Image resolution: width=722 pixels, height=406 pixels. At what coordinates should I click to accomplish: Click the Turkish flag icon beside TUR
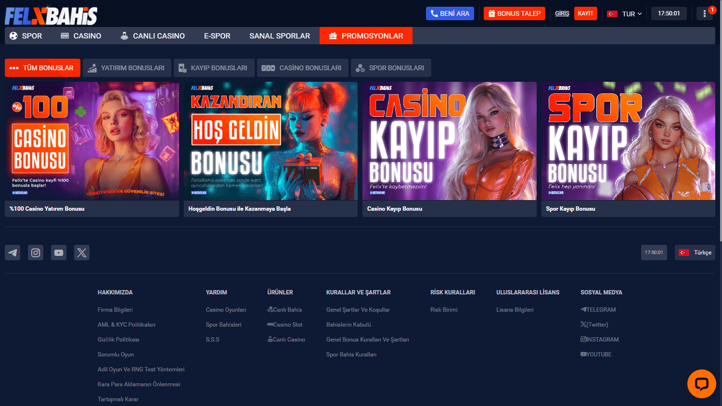[x=612, y=14]
